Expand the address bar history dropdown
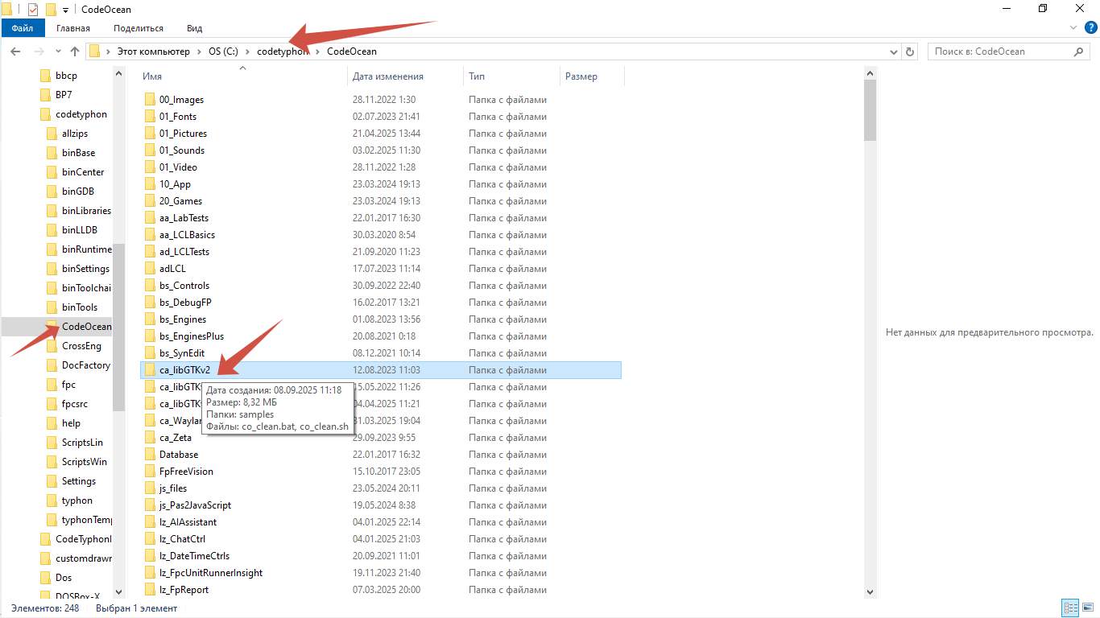The image size is (1100, 618). point(894,51)
